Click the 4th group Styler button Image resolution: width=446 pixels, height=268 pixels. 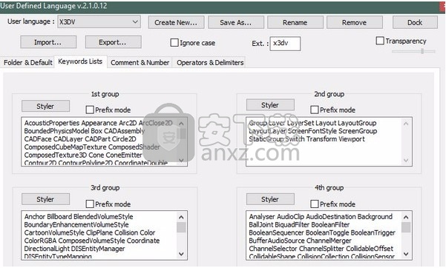click(x=270, y=199)
